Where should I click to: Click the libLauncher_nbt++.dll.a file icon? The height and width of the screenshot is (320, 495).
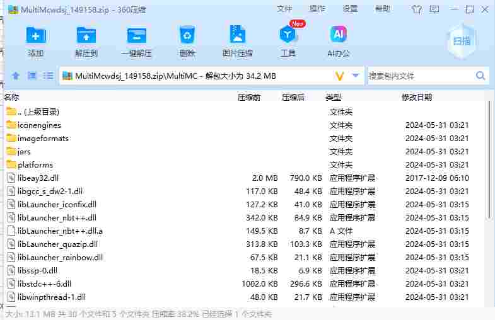click(x=11, y=231)
